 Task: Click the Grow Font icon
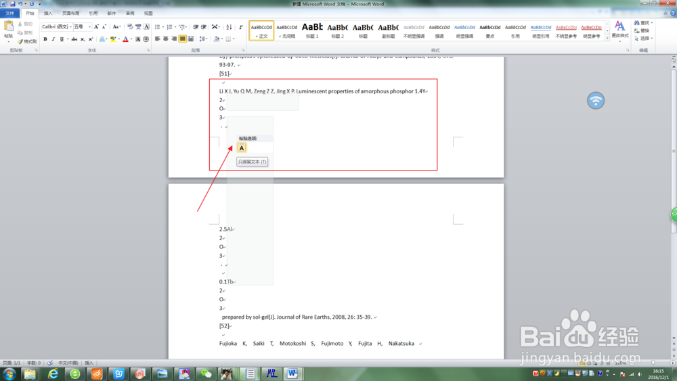pyautogui.click(x=96, y=27)
